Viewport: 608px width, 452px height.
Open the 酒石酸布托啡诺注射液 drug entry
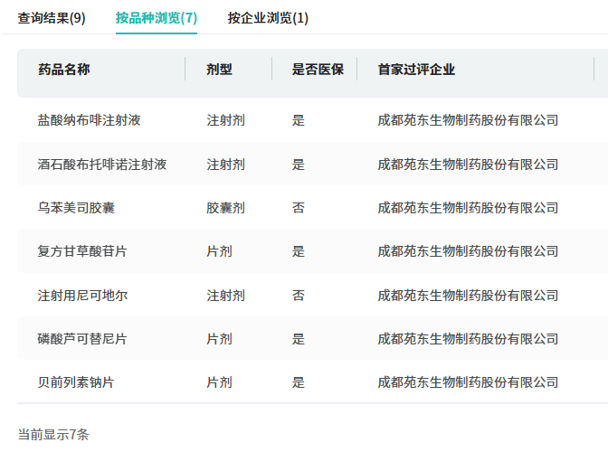(x=102, y=165)
